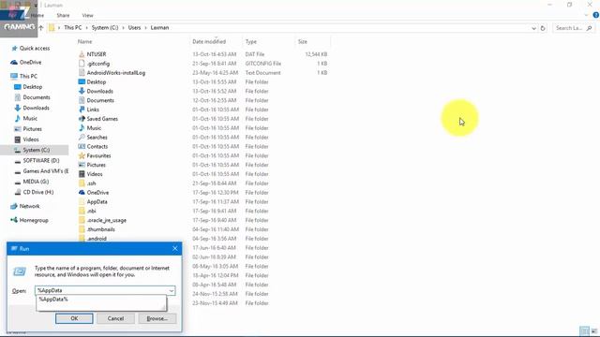Click the Downloads folder icon in file list
The image size is (600, 337).
[82, 91]
